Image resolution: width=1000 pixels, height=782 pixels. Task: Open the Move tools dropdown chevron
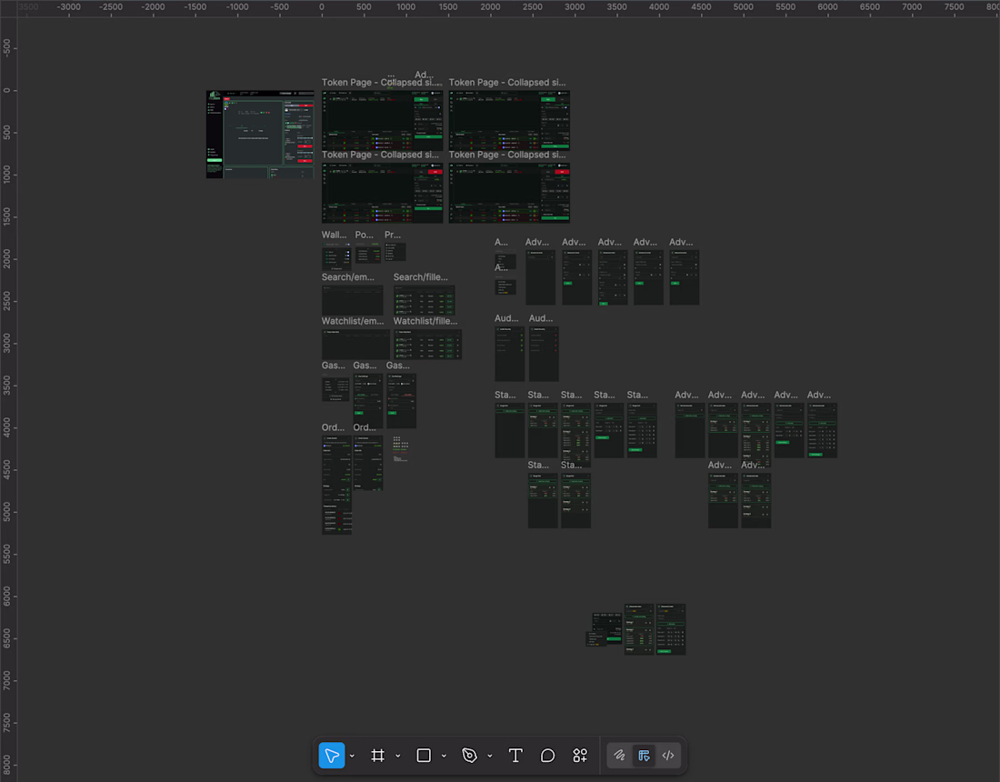(352, 756)
